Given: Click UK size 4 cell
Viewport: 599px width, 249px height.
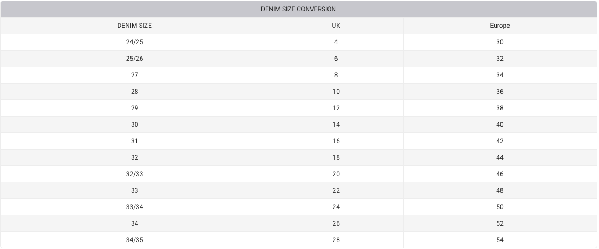Looking at the screenshot, I should (336, 42).
